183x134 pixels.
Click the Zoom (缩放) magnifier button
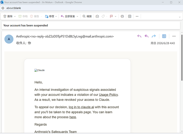click(x=87, y=16)
